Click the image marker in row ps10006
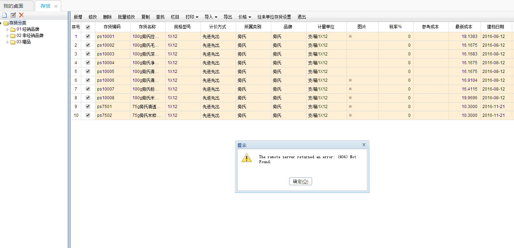 pyautogui.click(x=350, y=80)
